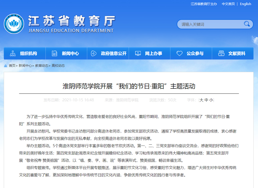Click the 政府信息公开 icon

click(x=93, y=53)
